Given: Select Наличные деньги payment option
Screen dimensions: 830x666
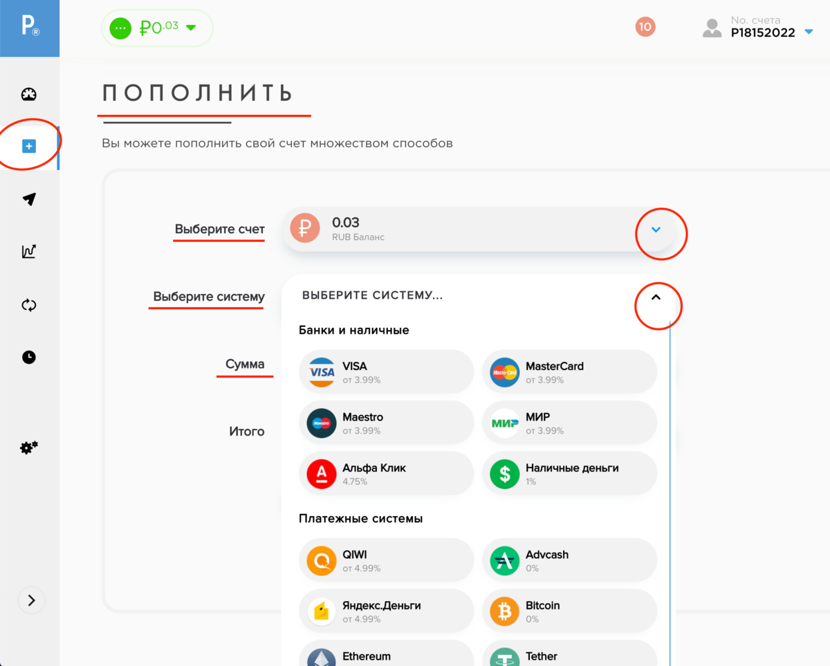Looking at the screenshot, I should pyautogui.click(x=569, y=474).
